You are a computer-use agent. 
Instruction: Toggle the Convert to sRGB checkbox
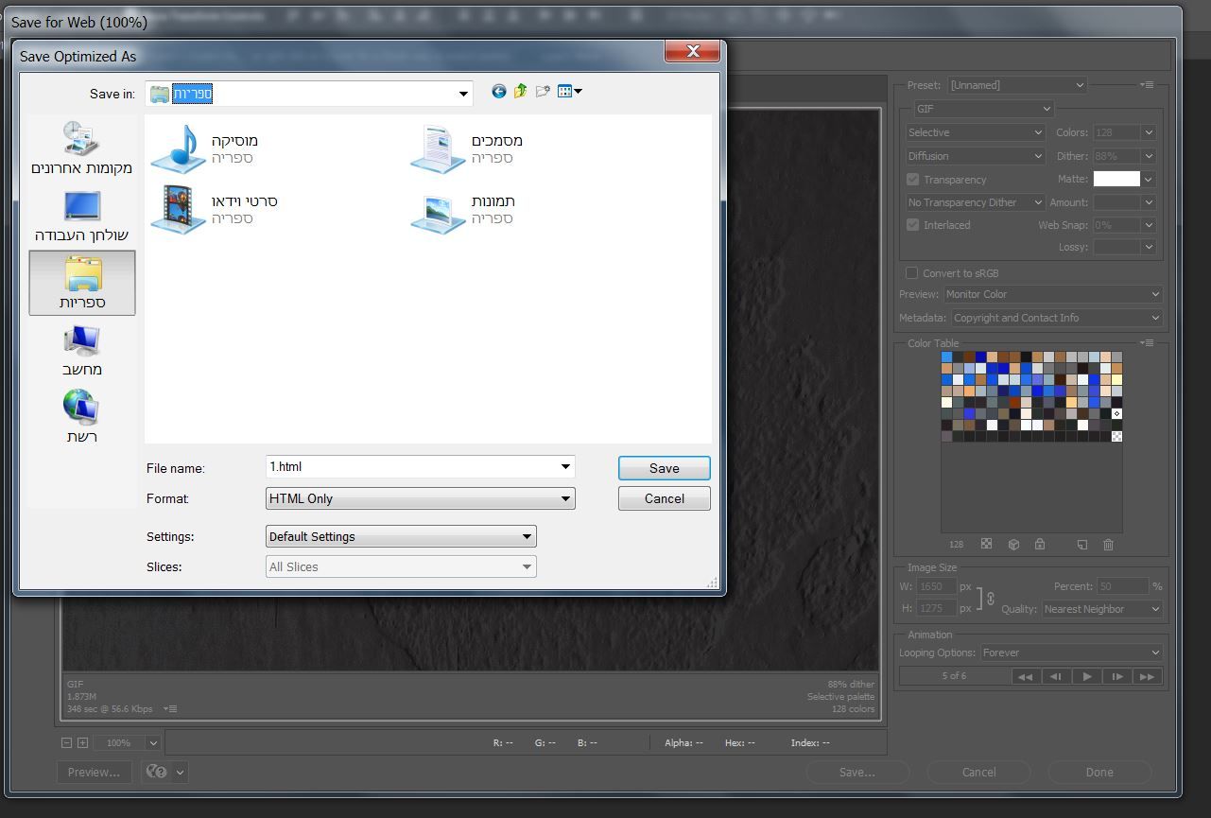tap(912, 273)
